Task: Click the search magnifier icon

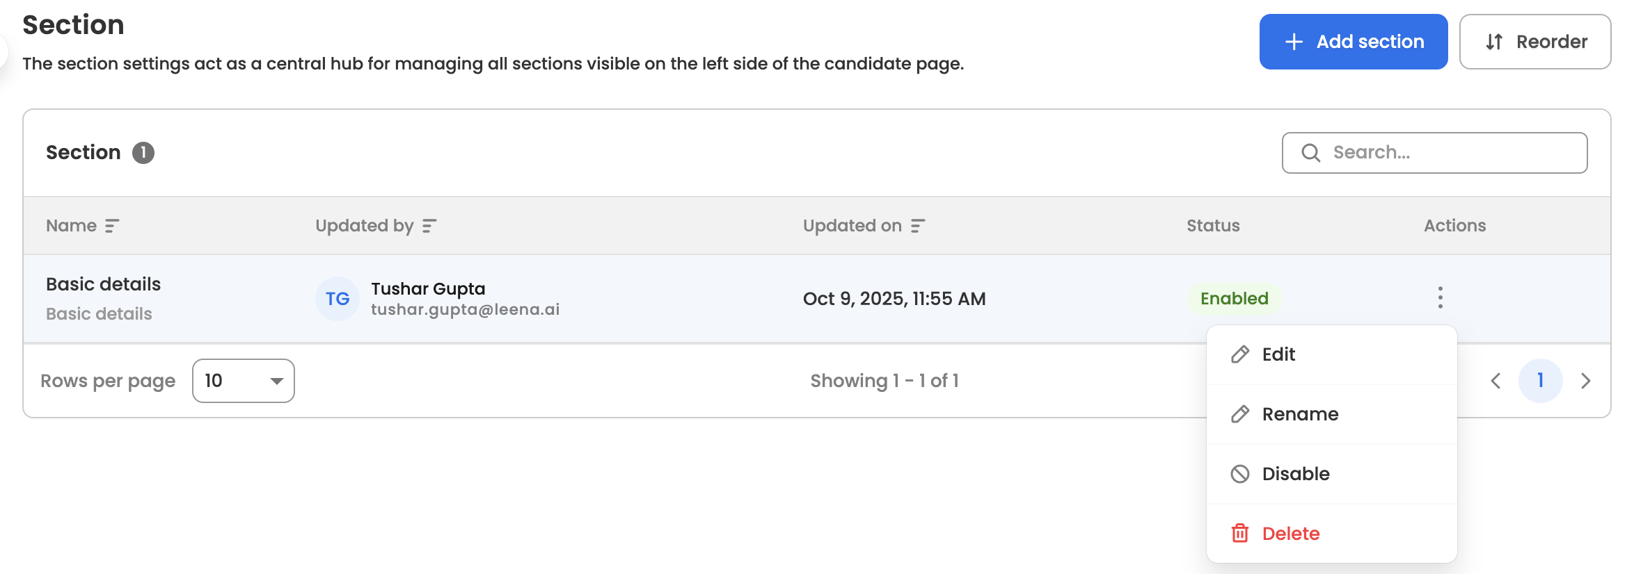Action: [x=1310, y=153]
